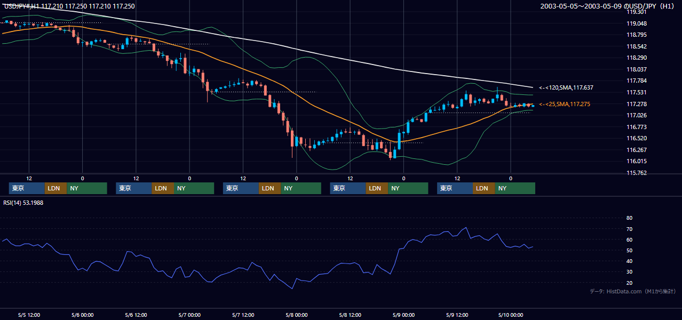
Task: Click price axis value 115.762
Action: [636, 173]
